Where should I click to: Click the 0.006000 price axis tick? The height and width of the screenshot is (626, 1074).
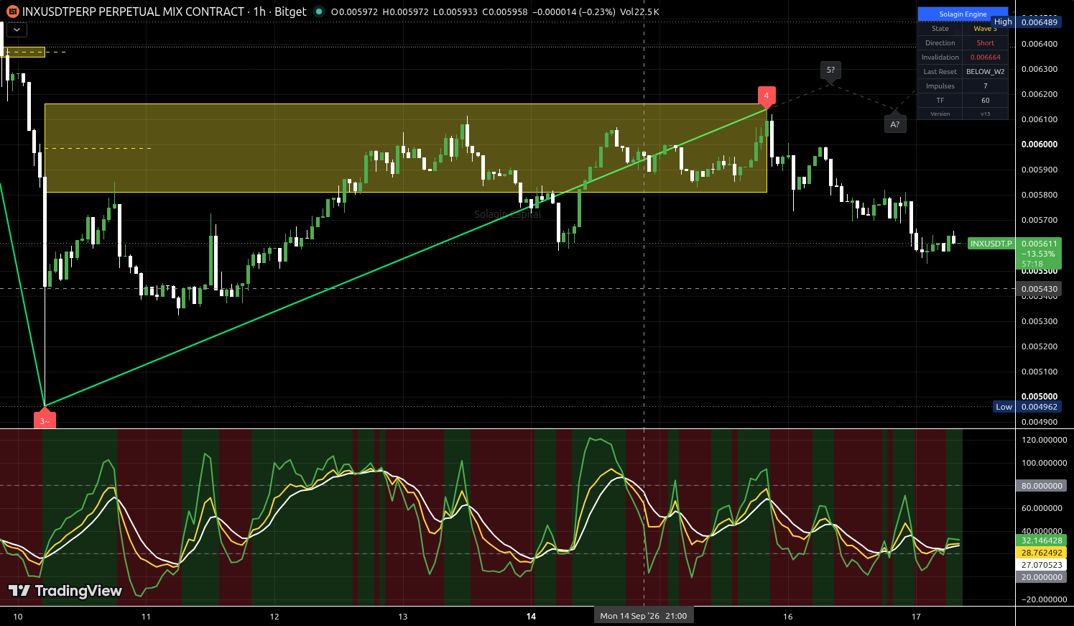click(x=1040, y=144)
